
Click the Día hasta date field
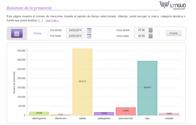tap(75, 36)
